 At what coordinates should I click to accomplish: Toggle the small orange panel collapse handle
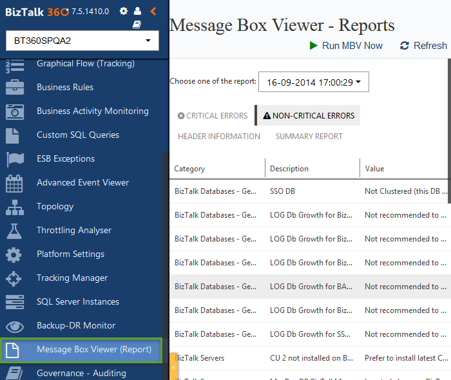(x=173, y=367)
